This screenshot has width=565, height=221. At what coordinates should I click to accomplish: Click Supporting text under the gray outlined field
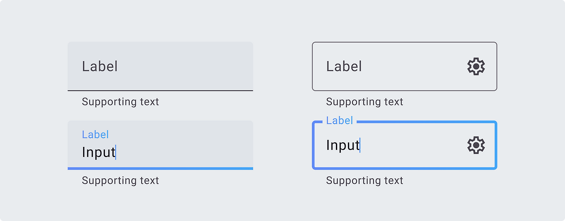(365, 102)
